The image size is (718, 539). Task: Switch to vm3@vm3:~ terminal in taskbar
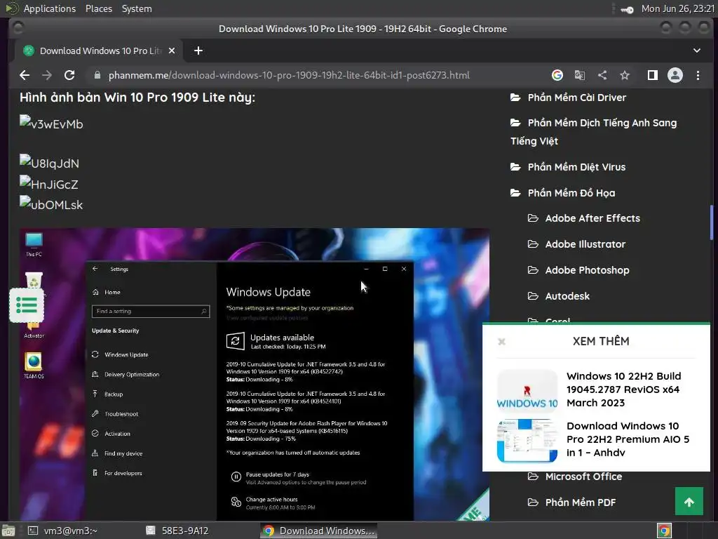coord(62,531)
